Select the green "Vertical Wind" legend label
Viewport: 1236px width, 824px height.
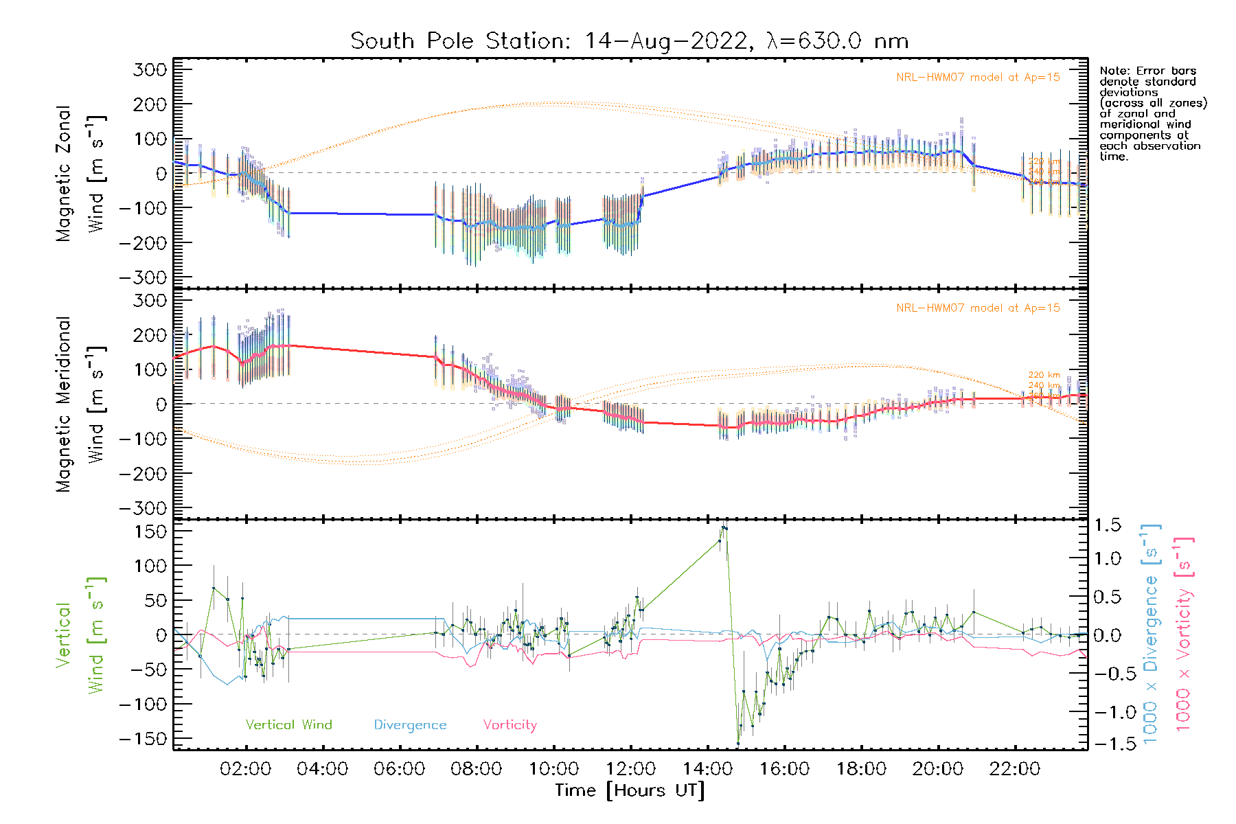tap(288, 724)
